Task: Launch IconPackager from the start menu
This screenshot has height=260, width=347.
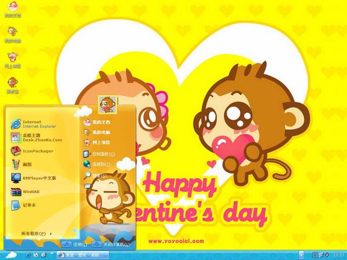Action: click(32, 151)
